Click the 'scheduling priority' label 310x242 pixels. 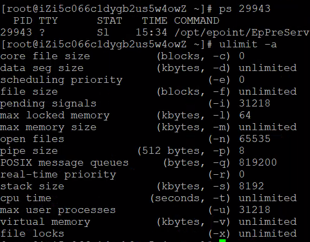(x=61, y=80)
